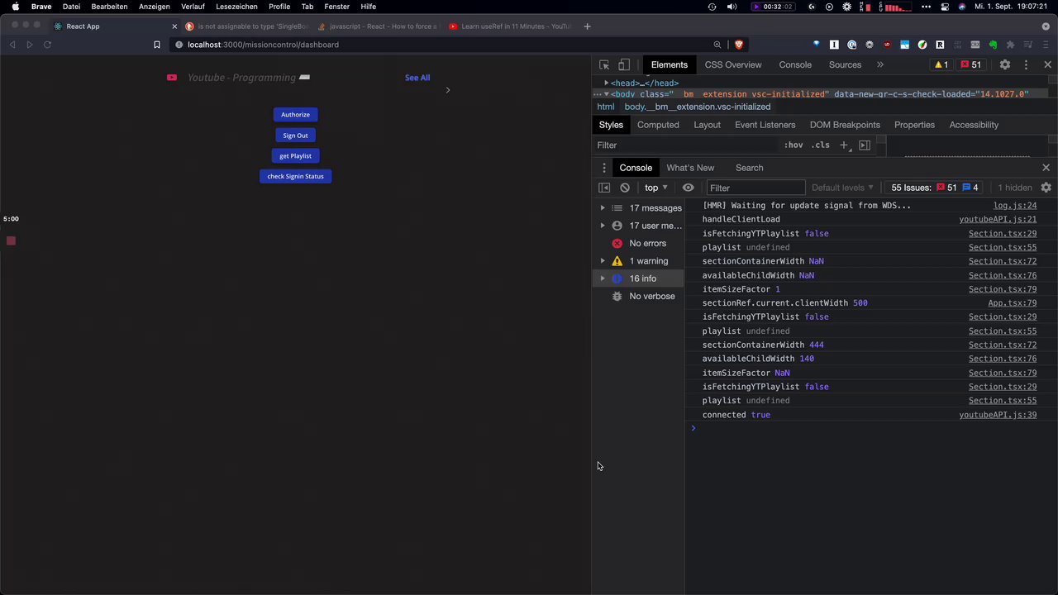Open source link log.js:24
The image size is (1058, 595).
1015,206
